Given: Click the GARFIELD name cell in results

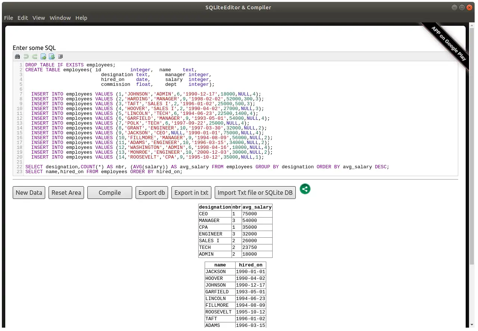Looking at the screenshot, I should [220, 292].
